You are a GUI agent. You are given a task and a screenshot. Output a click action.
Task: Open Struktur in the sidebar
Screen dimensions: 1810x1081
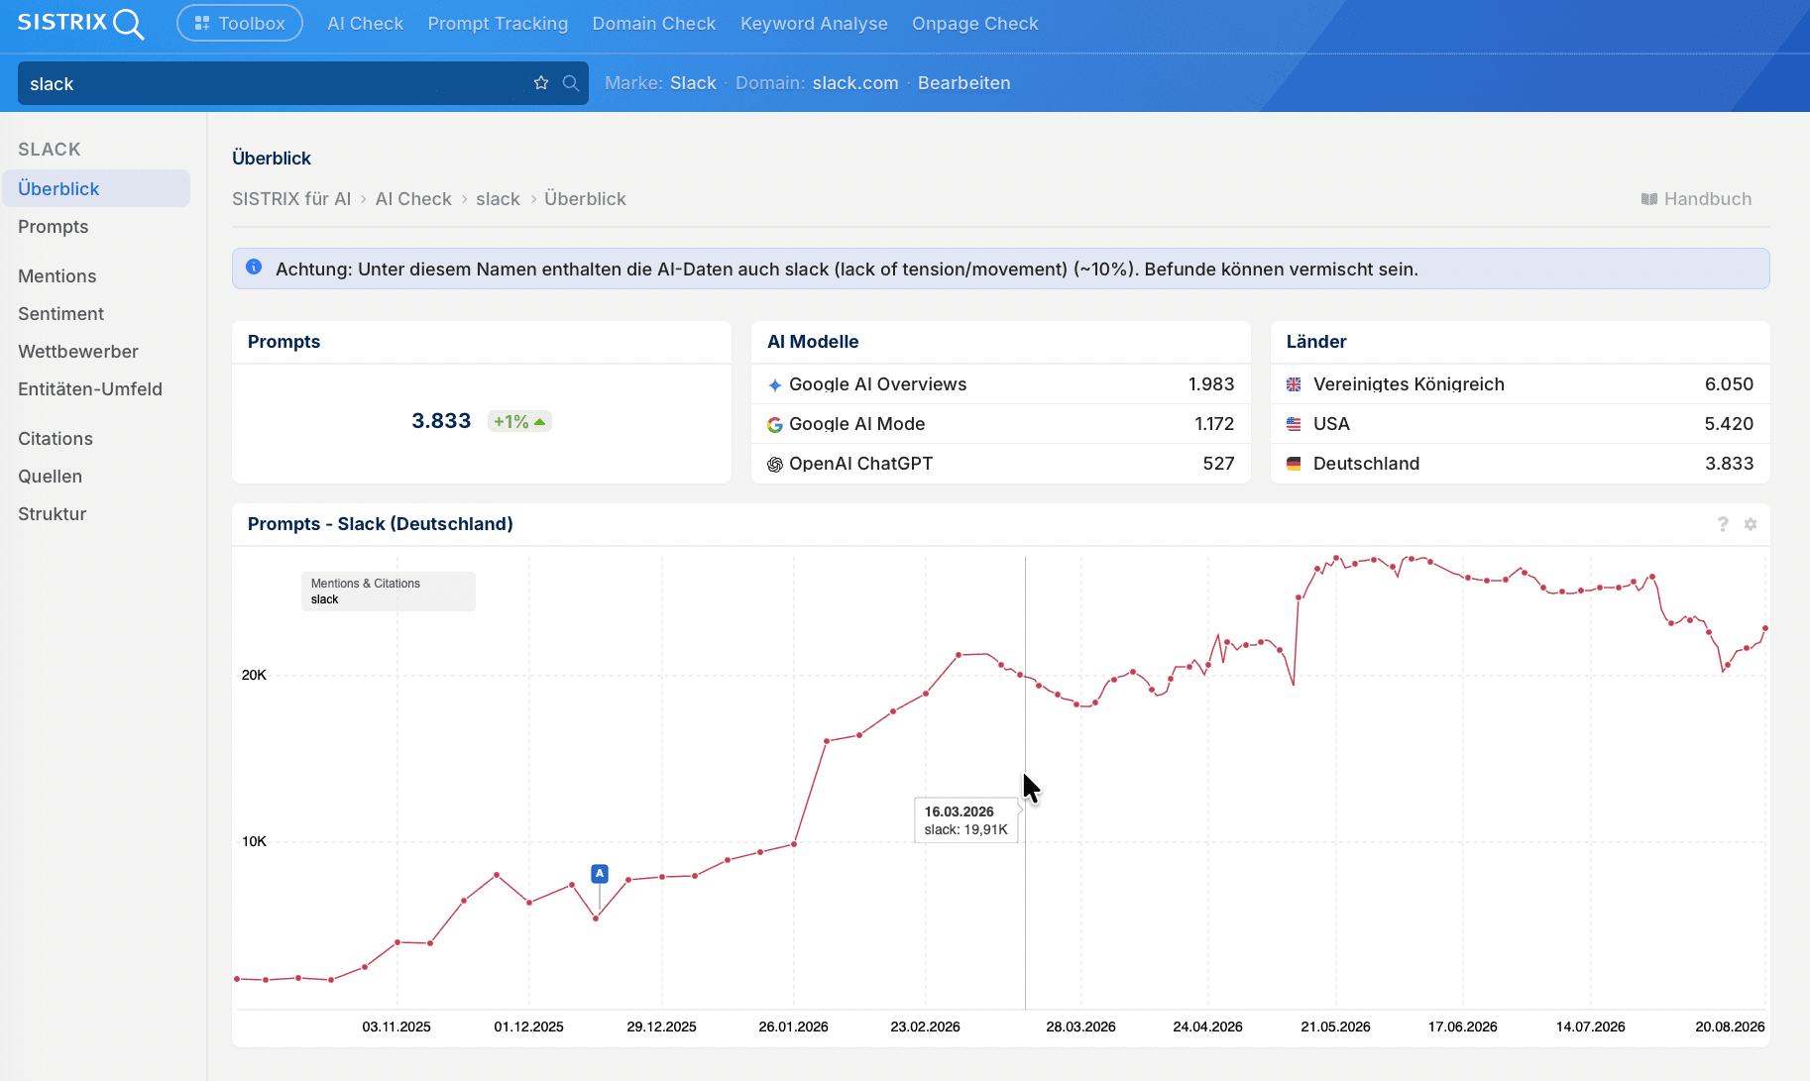tap(53, 514)
